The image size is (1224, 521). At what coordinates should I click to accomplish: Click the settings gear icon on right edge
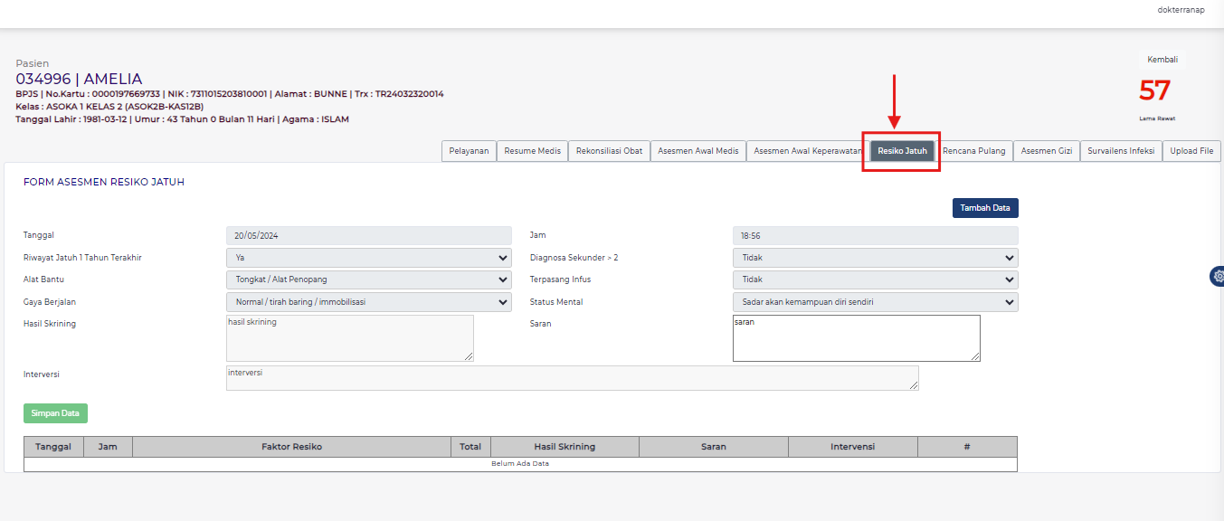[x=1218, y=277]
